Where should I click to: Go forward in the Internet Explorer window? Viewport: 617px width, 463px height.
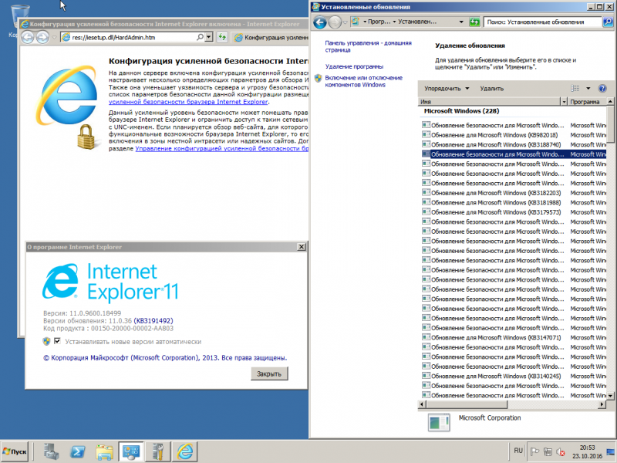pyautogui.click(x=42, y=37)
